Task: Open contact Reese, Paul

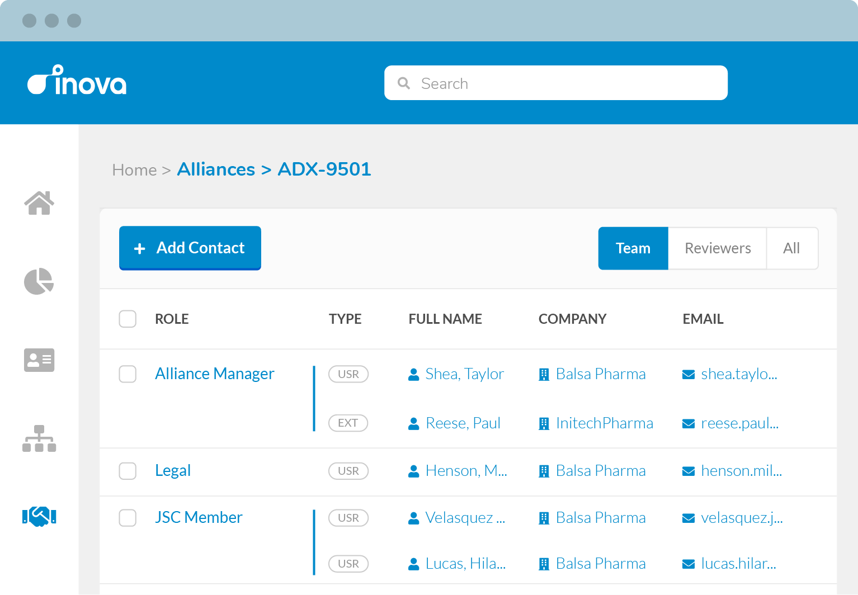Action: click(x=463, y=423)
